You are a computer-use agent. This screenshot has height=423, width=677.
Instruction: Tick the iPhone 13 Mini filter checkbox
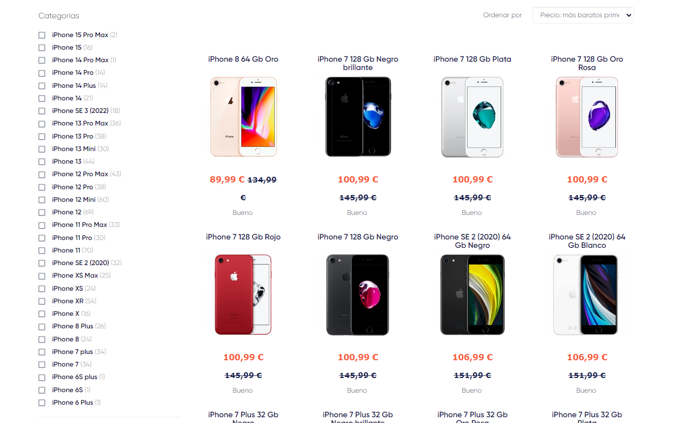point(42,149)
